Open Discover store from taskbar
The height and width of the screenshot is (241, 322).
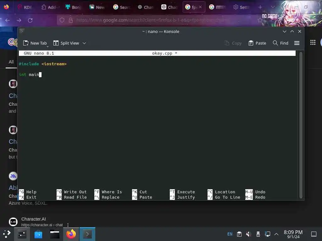tap(38, 234)
